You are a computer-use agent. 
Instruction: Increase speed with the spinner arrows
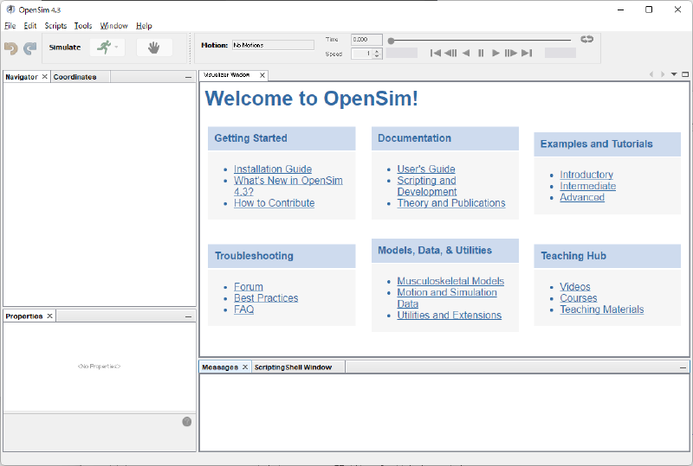[378, 51]
